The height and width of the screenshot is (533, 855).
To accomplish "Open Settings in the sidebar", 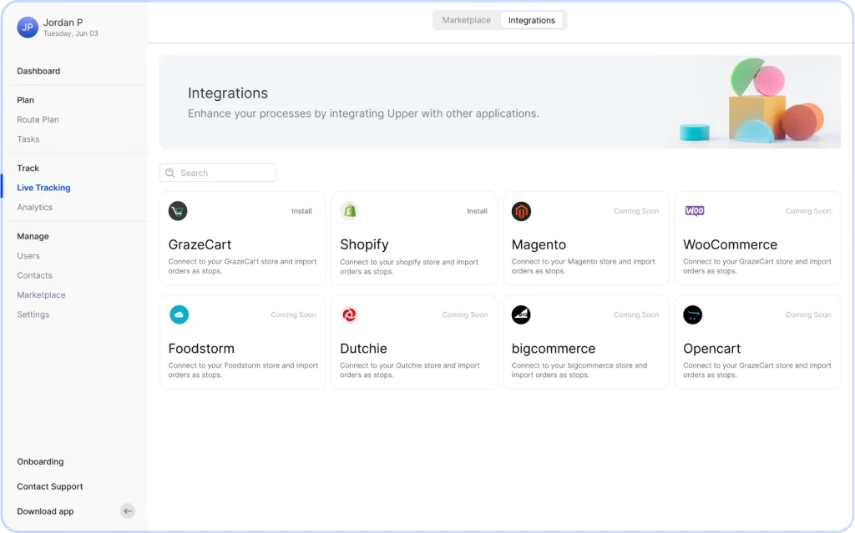I will [33, 314].
